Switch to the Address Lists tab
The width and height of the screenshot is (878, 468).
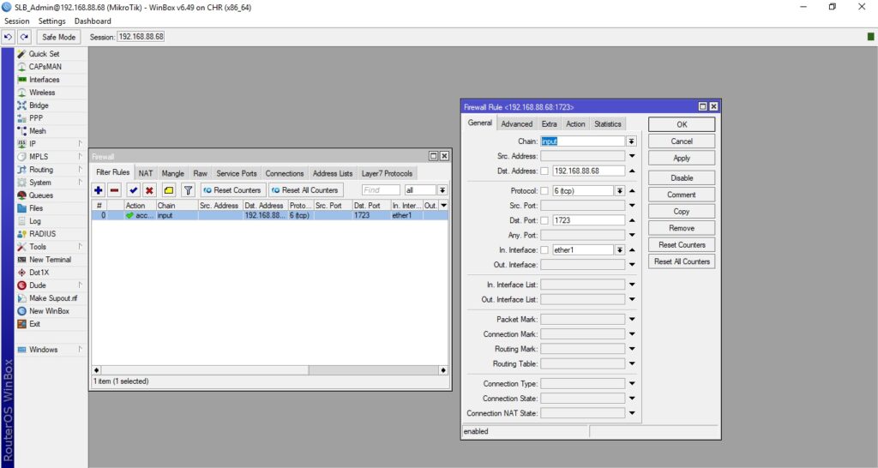point(333,173)
